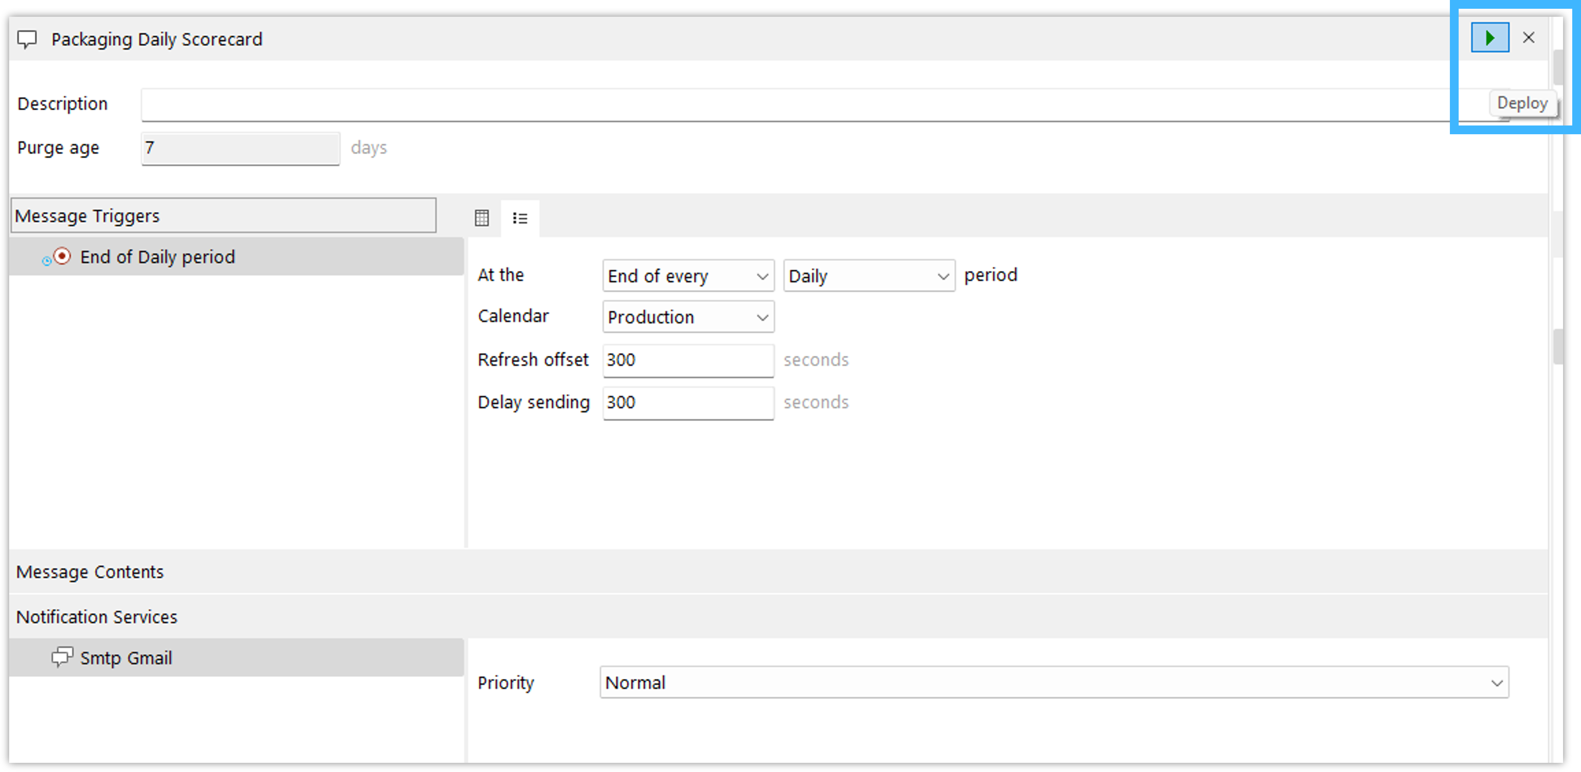Click the Delay sending field

(688, 403)
